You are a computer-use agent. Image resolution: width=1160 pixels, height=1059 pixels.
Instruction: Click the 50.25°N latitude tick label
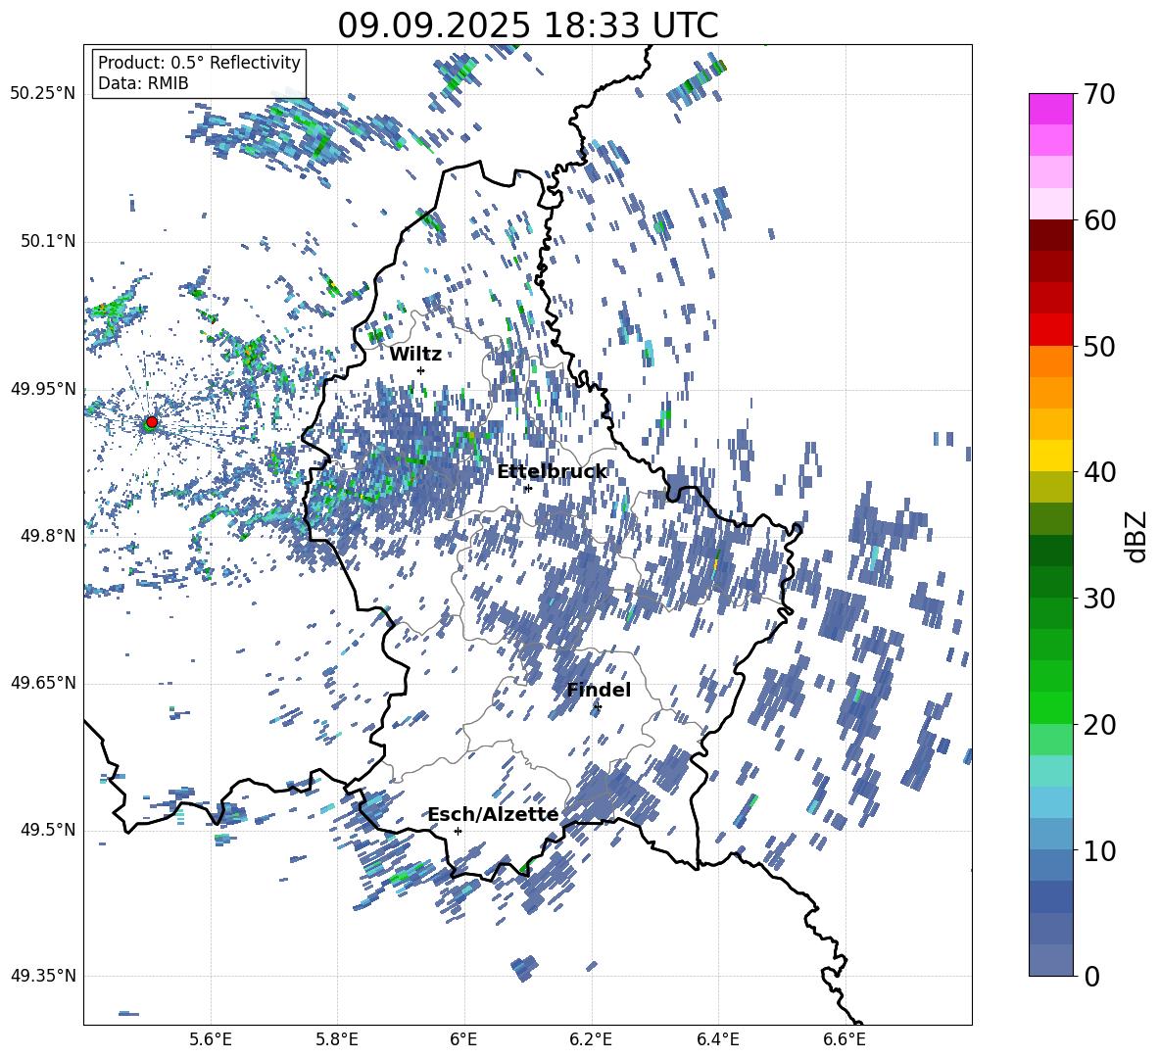(43, 94)
